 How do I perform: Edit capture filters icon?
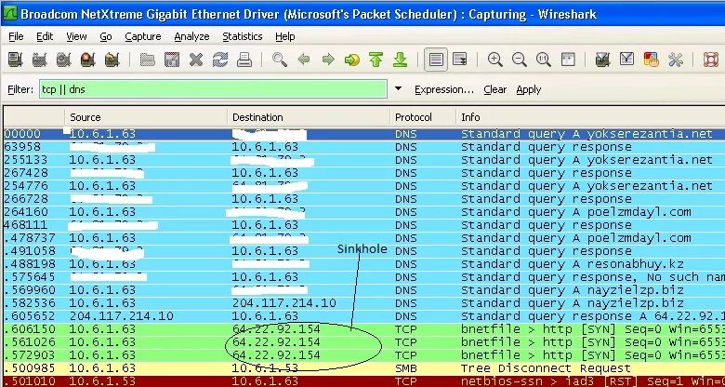click(x=602, y=60)
